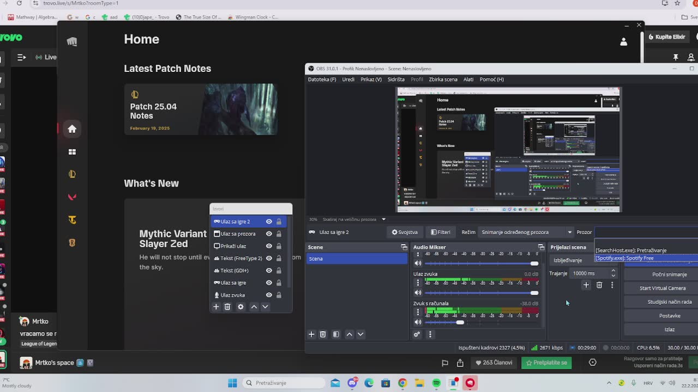Move scene up in Scene panel

tap(350, 334)
